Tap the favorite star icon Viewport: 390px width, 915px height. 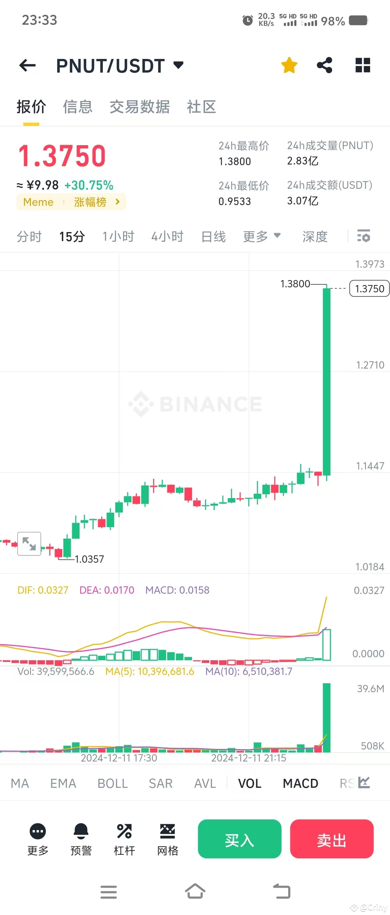tap(289, 65)
